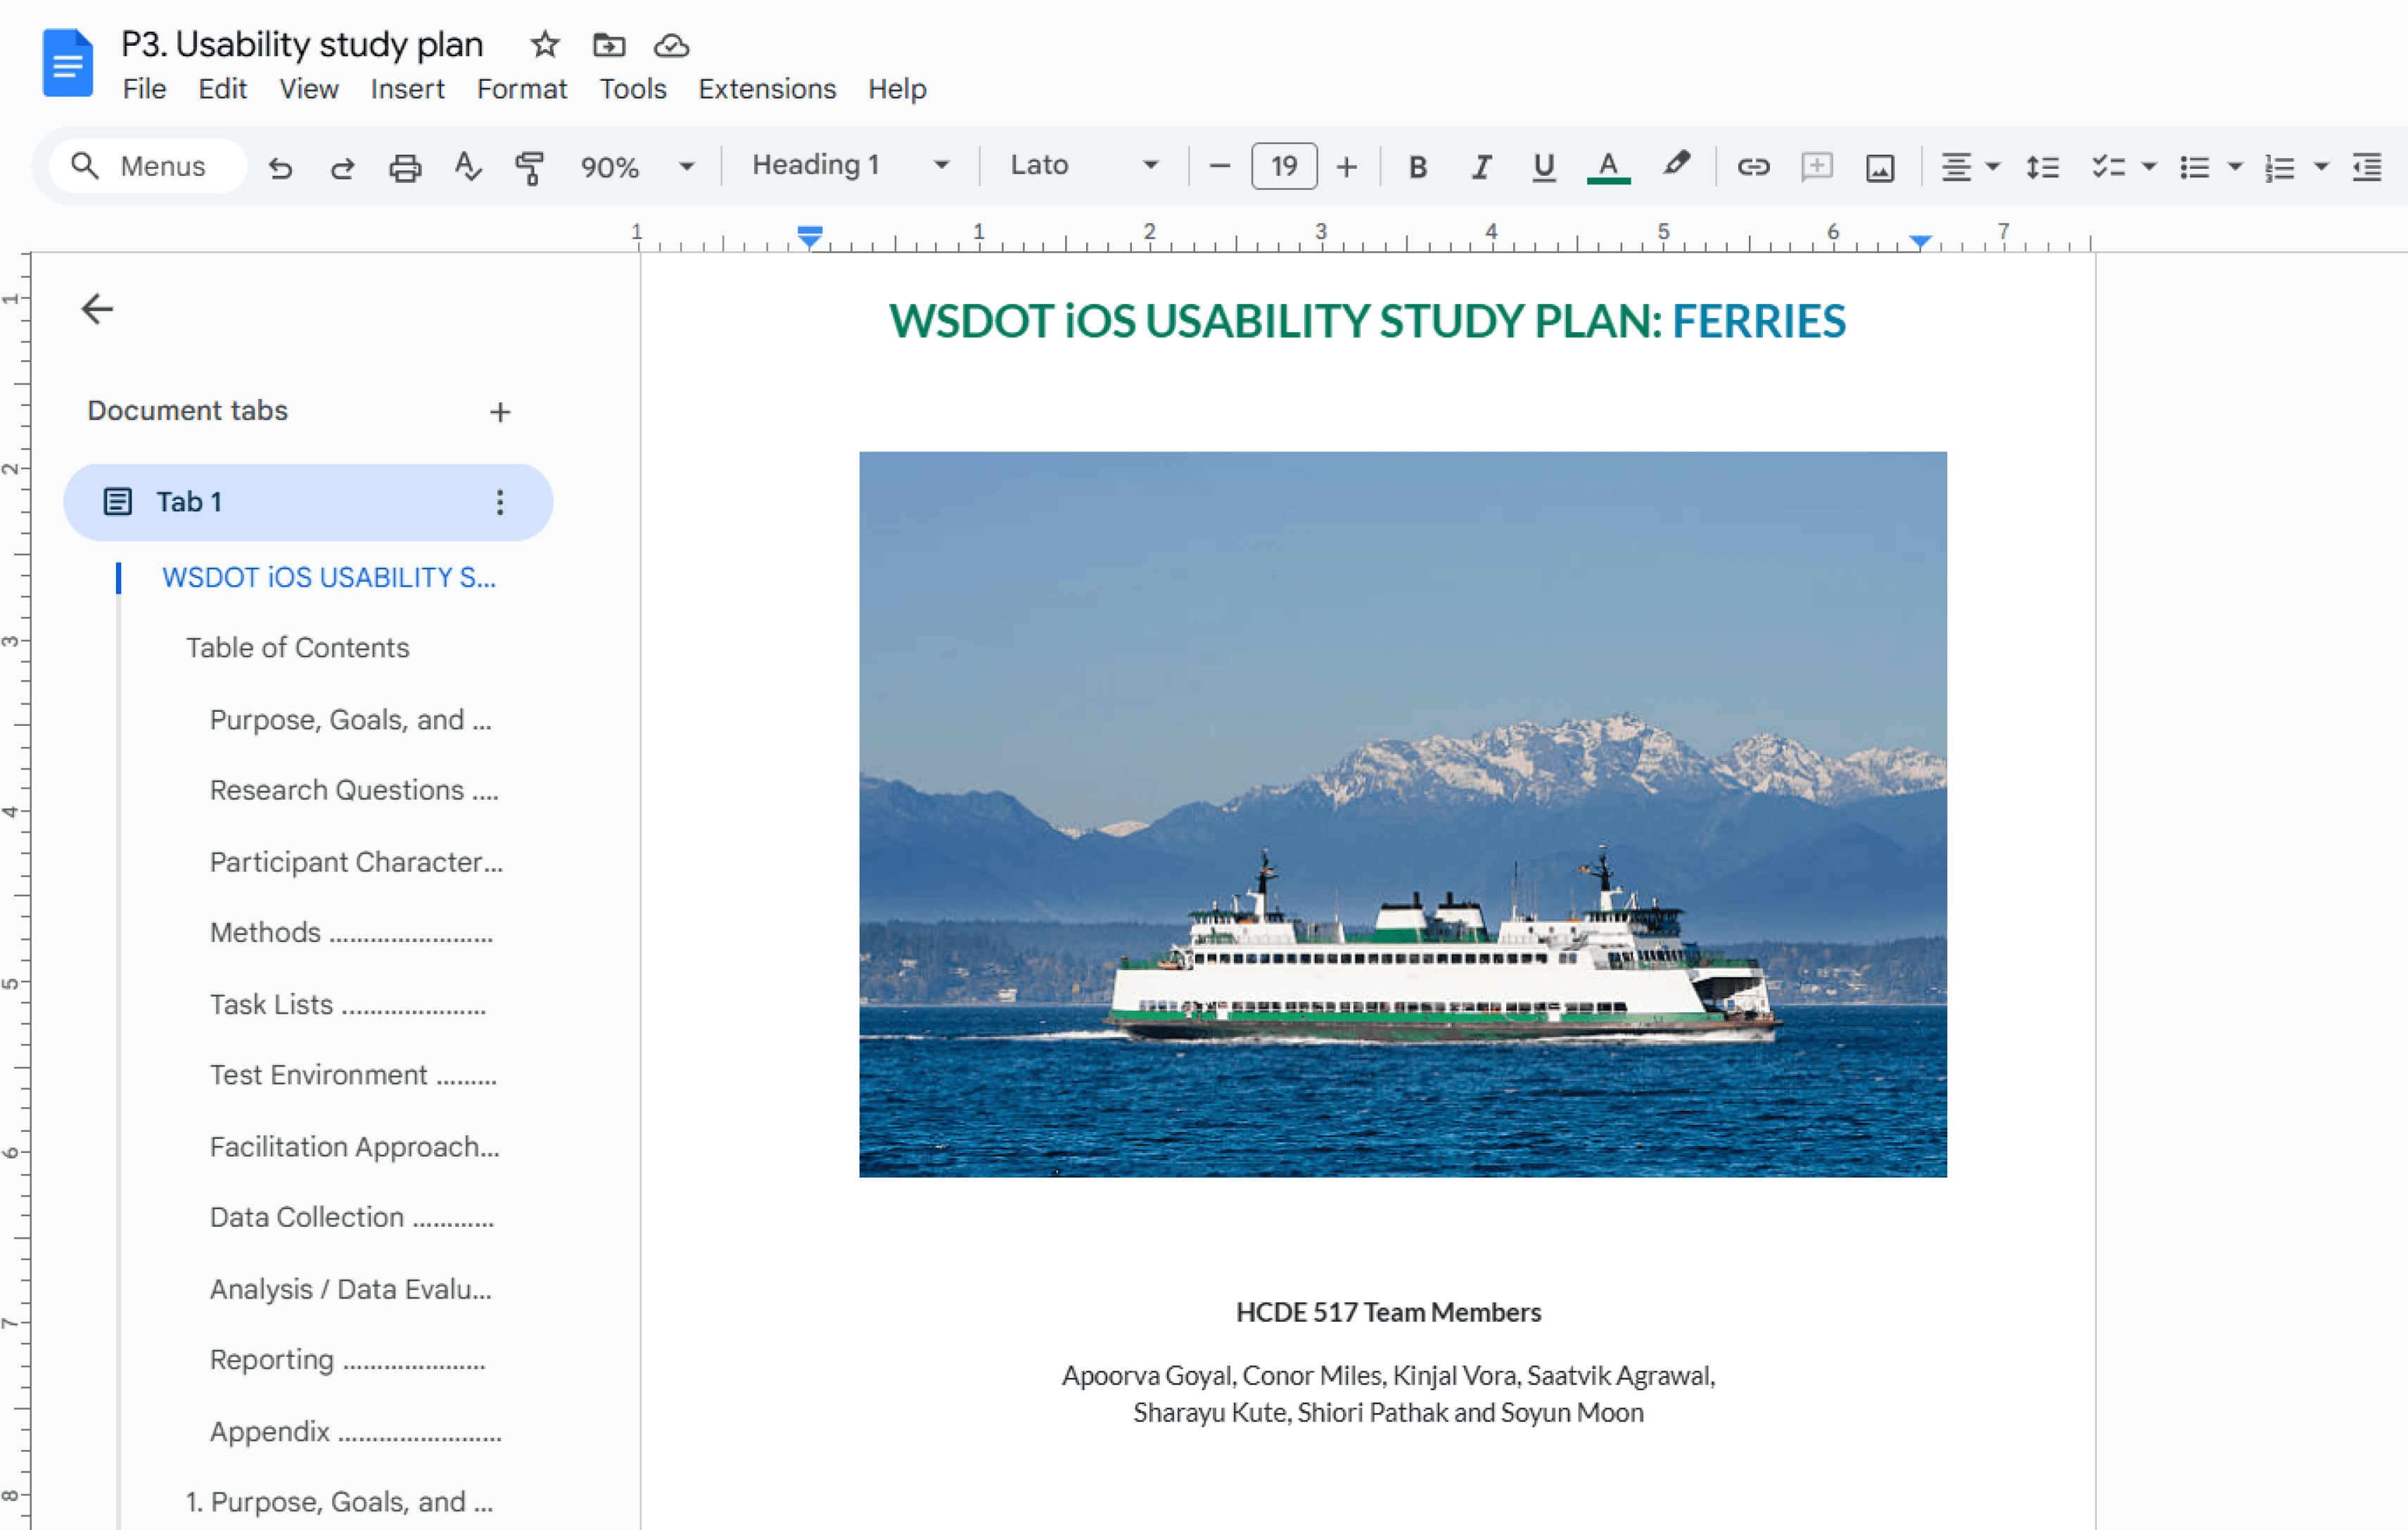Search the Menus box

pos(148,166)
